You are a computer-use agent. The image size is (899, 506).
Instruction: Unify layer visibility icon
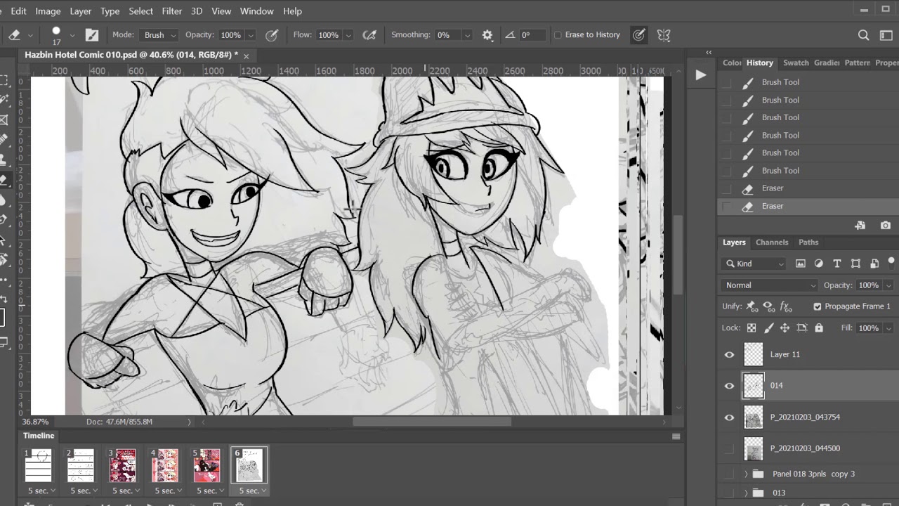click(768, 306)
